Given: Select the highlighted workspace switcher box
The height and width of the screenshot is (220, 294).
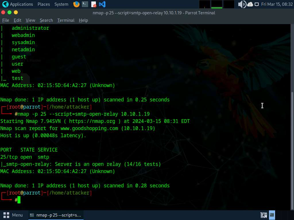Looking at the screenshot, I should pos(272,215).
